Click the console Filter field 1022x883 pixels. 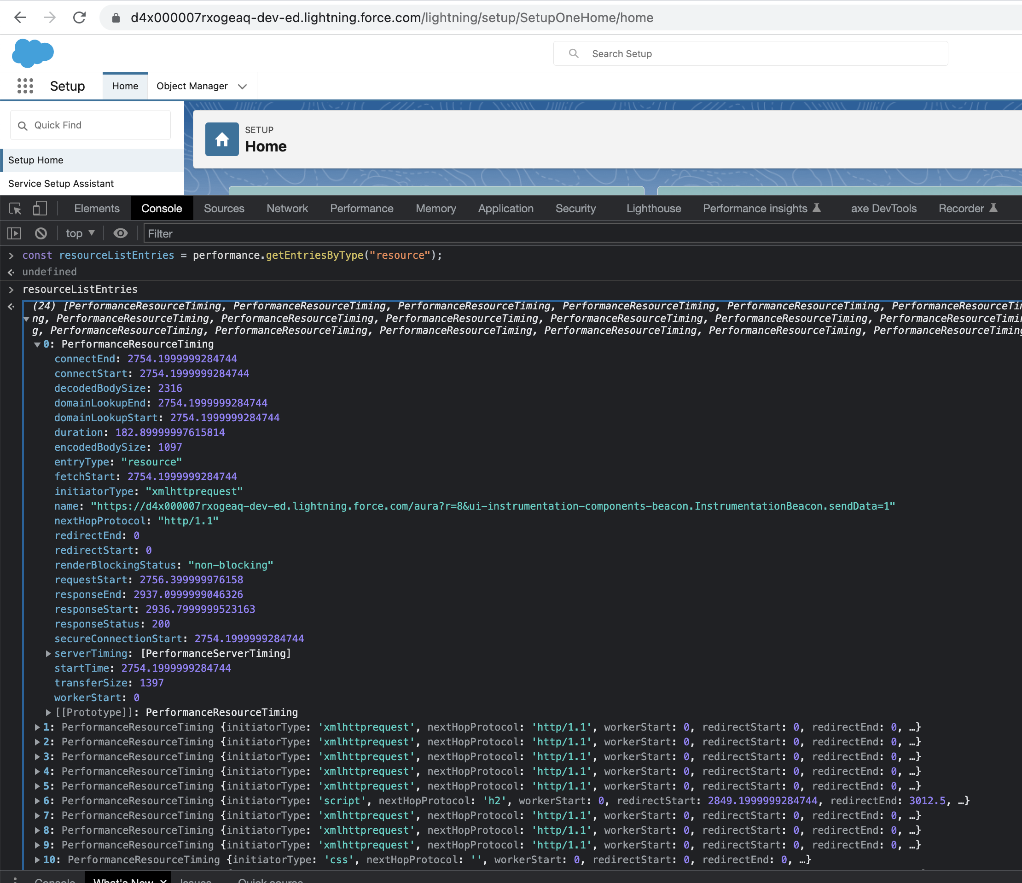pyautogui.click(x=582, y=233)
